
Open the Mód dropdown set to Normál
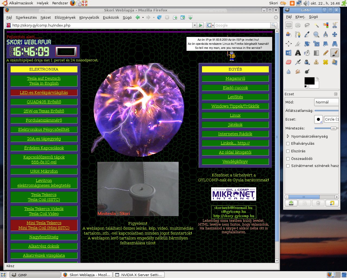(x=326, y=102)
